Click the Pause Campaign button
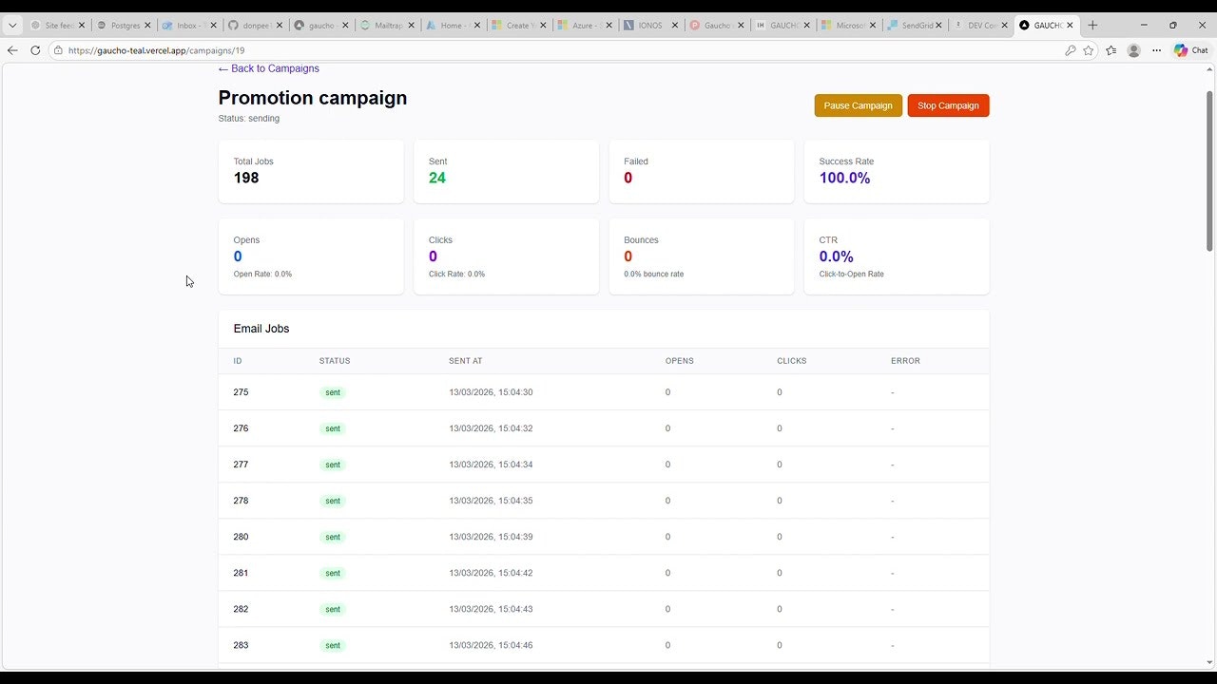1217x684 pixels. (858, 105)
